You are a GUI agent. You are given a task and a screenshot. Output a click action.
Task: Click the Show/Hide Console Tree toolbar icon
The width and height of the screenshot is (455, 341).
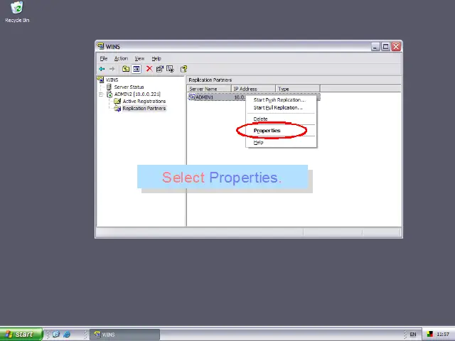point(136,69)
